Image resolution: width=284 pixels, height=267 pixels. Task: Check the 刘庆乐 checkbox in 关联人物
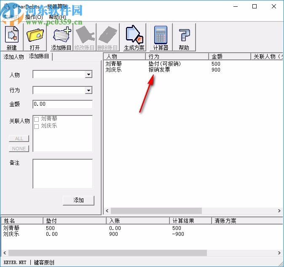36,126
